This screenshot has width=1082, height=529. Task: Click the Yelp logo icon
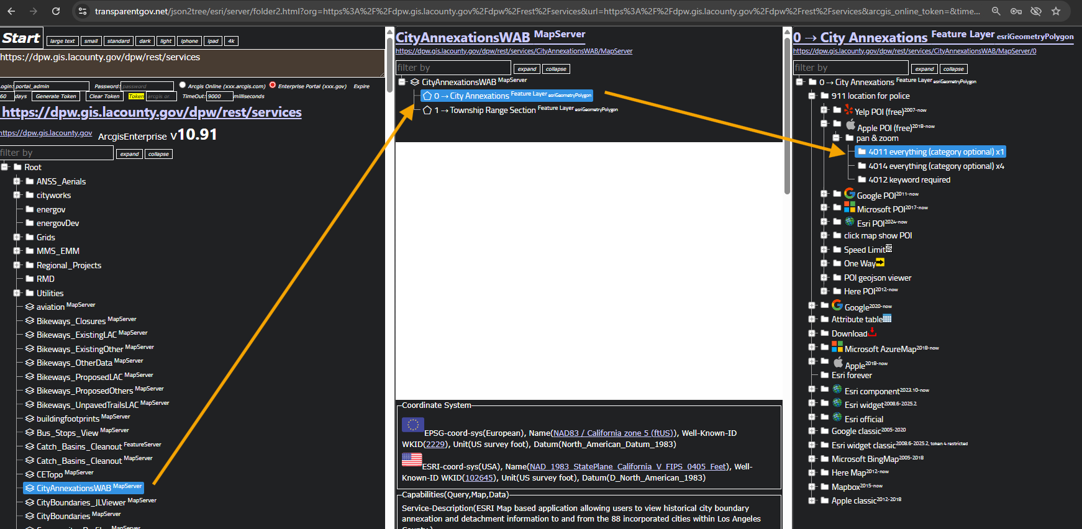point(848,110)
